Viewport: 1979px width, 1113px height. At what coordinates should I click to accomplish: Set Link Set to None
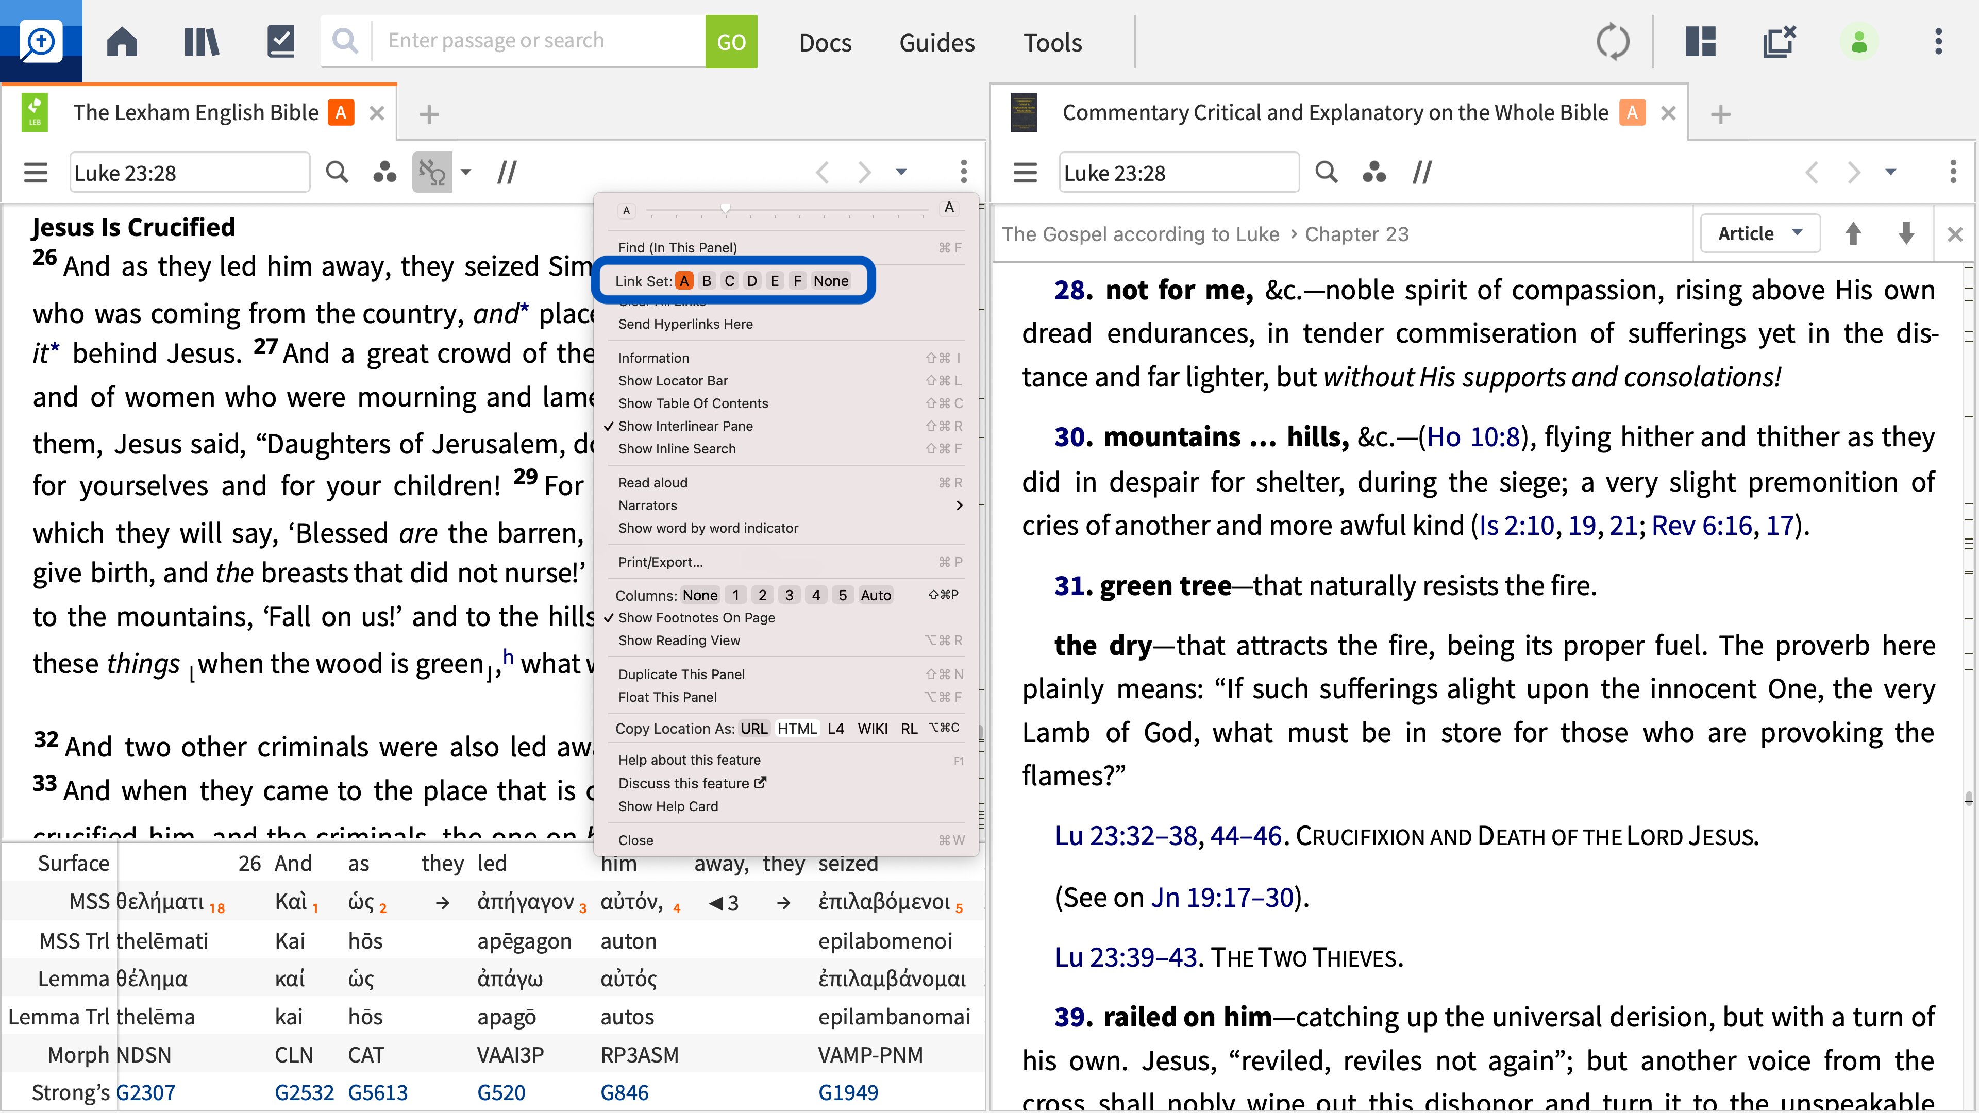pos(830,281)
